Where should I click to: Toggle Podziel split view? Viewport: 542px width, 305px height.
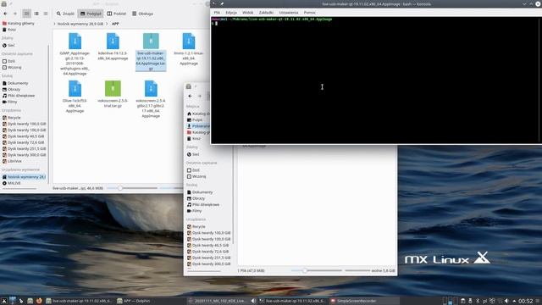click(117, 14)
